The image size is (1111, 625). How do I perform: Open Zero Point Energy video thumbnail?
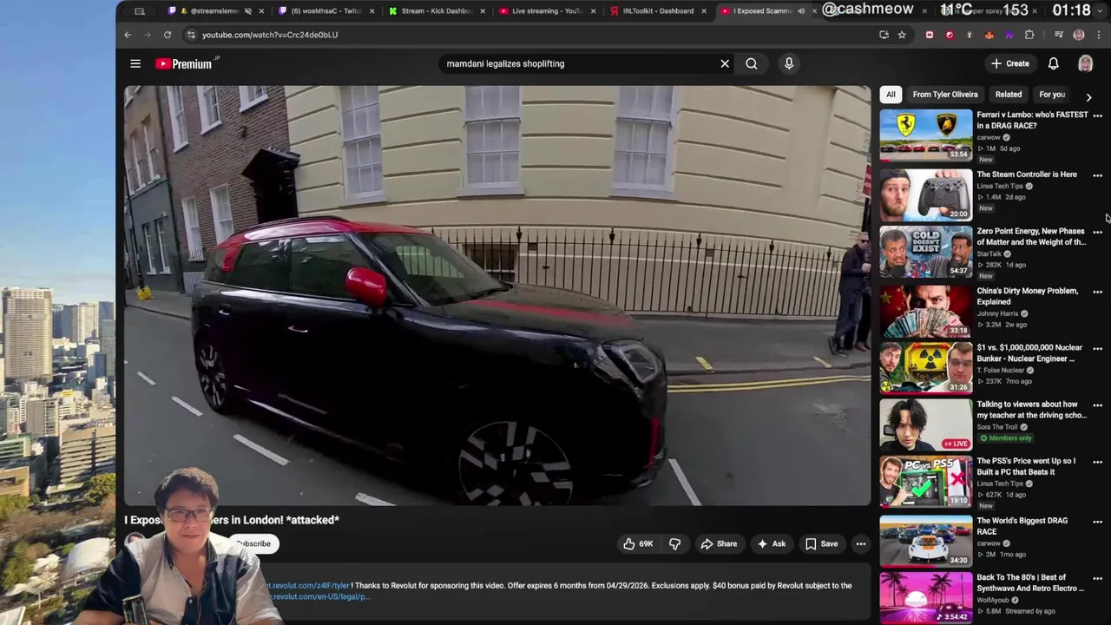tap(926, 252)
